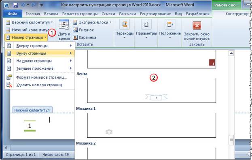Select the Конструктор contextual tab
This screenshot has width=252, height=160.
237,14
